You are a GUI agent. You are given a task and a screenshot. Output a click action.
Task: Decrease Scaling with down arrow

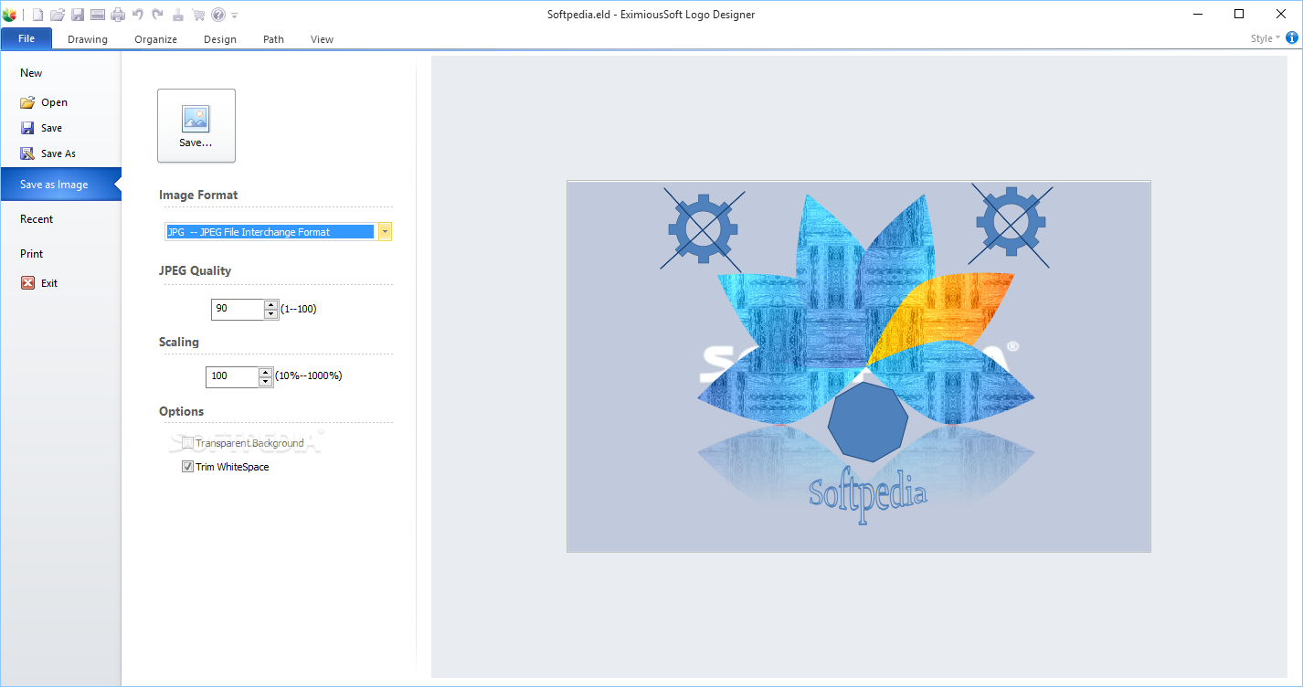point(266,381)
